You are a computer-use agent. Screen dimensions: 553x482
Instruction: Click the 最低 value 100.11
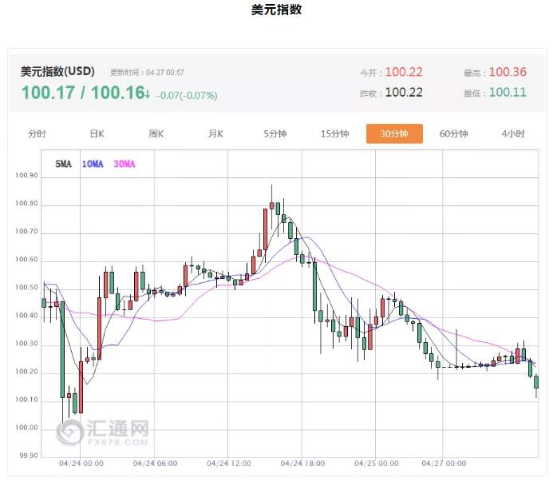click(508, 93)
